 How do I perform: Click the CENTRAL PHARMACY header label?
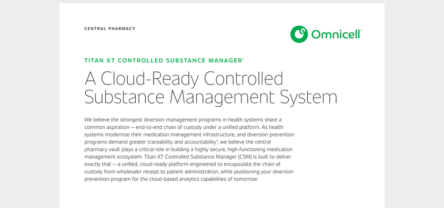(110, 28)
